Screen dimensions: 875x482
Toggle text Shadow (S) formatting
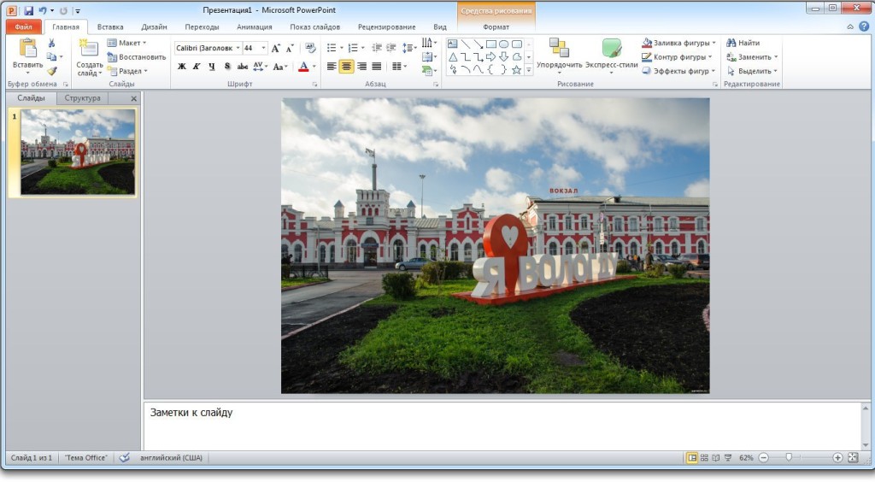pos(227,67)
